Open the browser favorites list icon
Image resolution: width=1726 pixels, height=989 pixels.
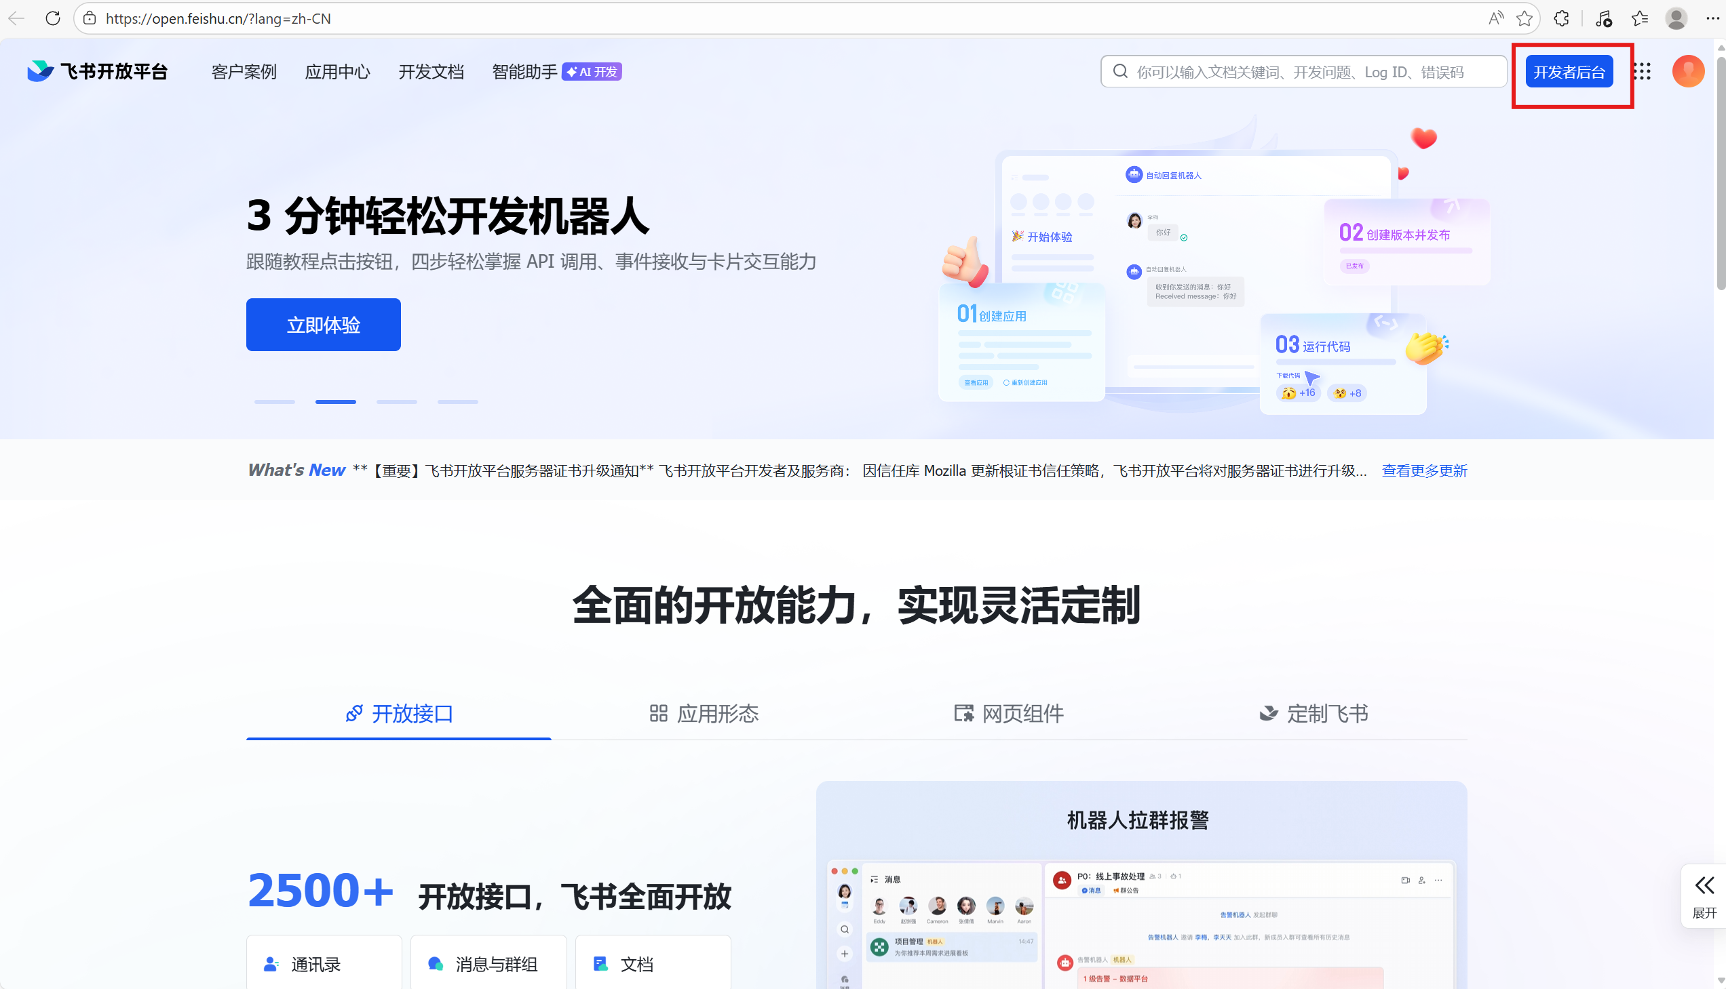point(1639,18)
